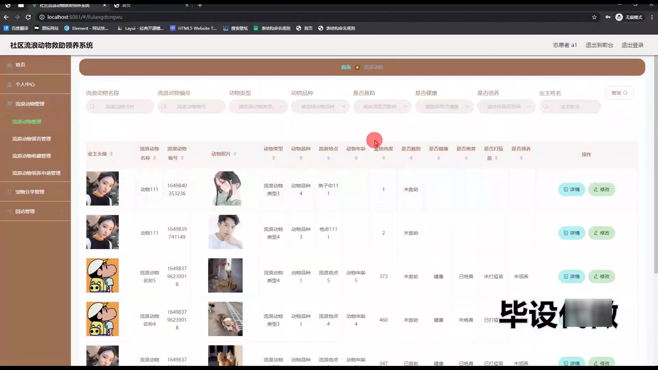This screenshot has height=370, width=658.
Task: Click the browser back arrow
Action: click(x=6, y=17)
